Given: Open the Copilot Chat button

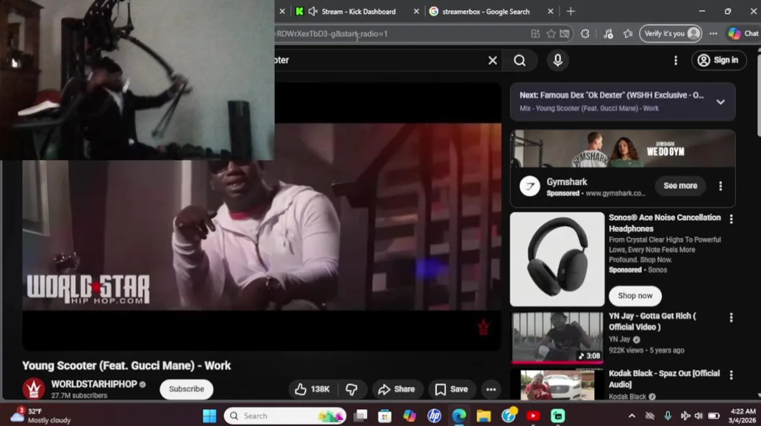Looking at the screenshot, I should 743,34.
